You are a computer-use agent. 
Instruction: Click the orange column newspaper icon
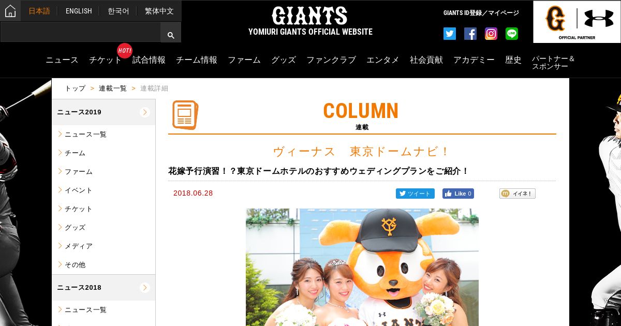[185, 115]
